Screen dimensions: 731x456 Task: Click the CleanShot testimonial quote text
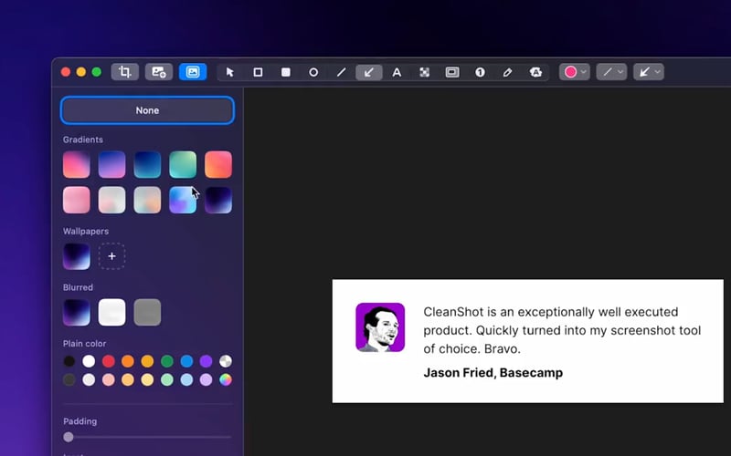click(x=562, y=330)
